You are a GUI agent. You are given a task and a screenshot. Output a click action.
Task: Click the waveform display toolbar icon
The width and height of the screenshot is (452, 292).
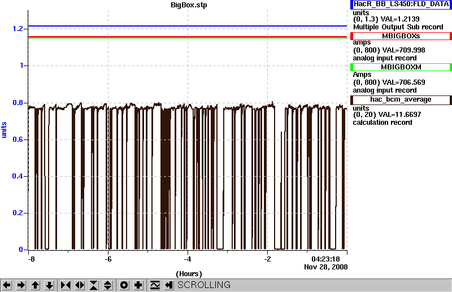155,285
